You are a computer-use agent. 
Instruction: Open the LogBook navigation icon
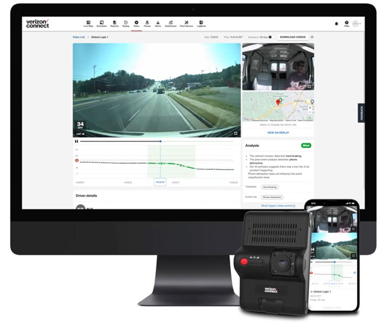tap(201, 24)
